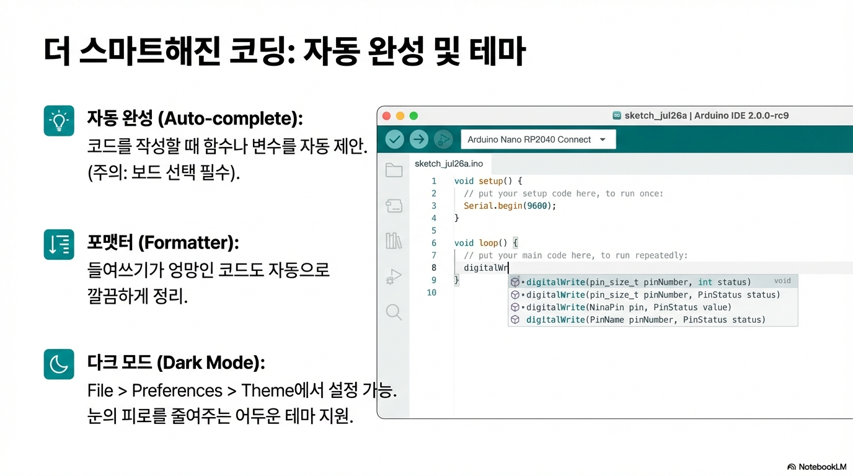The width and height of the screenshot is (853, 476).
Task: Pick digitalWrite suggestion with PinName pinNumber
Action: pyautogui.click(x=645, y=320)
